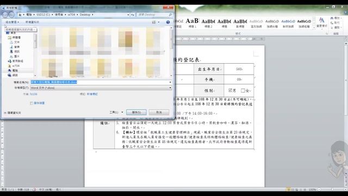Click Desktop segment in the address path
348x196 pixels.
tap(85, 15)
